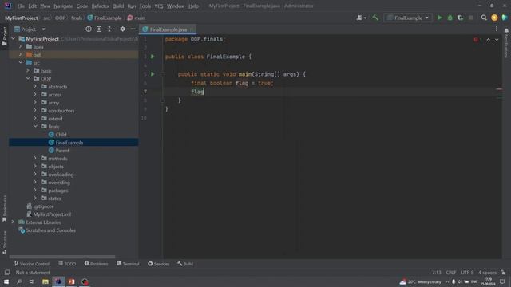Open File Explorer from the taskbar

coord(46,281)
